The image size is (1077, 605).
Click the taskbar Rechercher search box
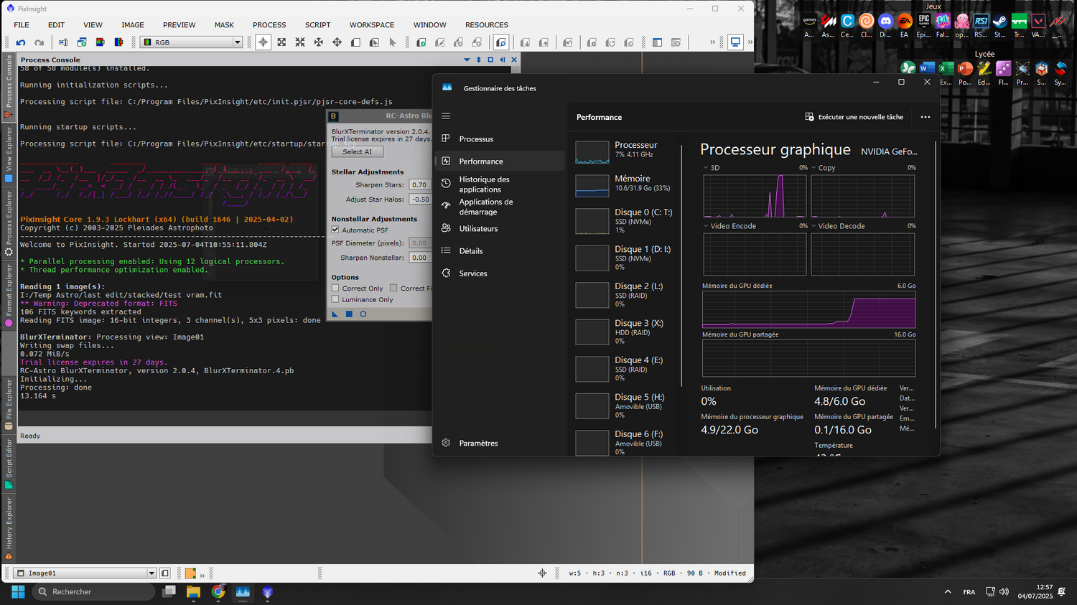[x=94, y=592]
